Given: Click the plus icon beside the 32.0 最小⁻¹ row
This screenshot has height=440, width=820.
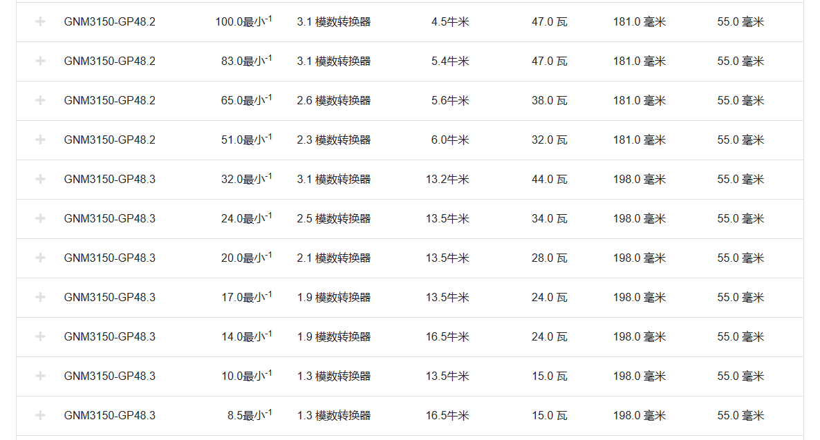Looking at the screenshot, I should [41, 179].
